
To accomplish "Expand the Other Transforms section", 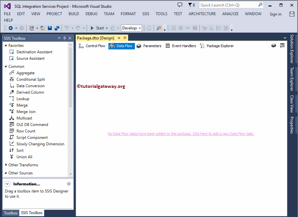I will point(6,165).
